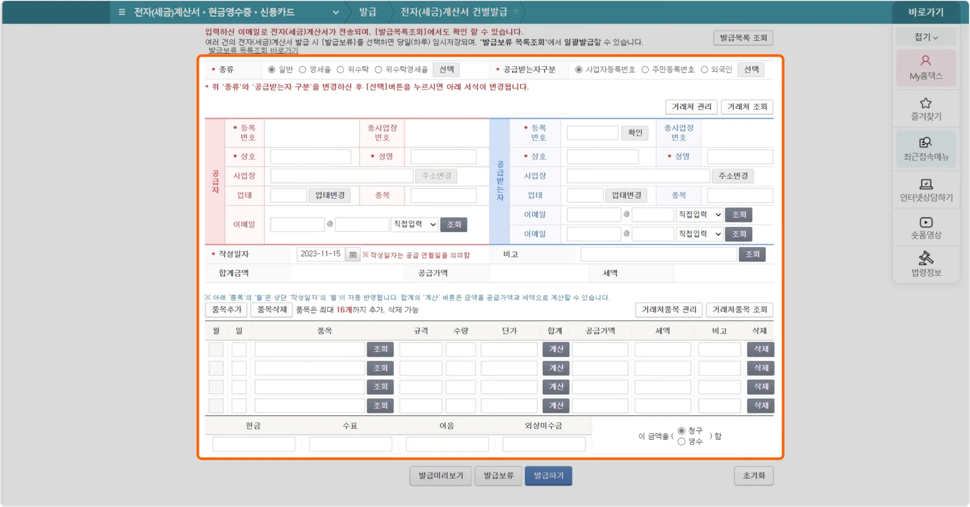Click the 발급 breadcrumb item
Image resolution: width=970 pixels, height=507 pixels.
pos(368,12)
